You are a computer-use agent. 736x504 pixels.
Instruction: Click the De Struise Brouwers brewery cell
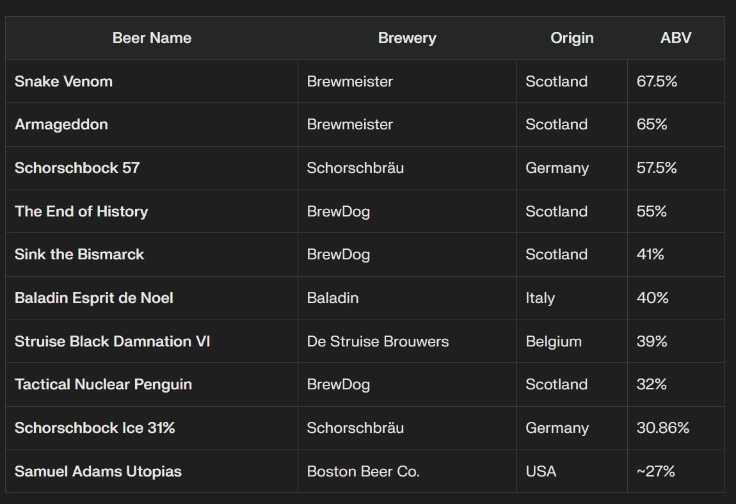378,341
